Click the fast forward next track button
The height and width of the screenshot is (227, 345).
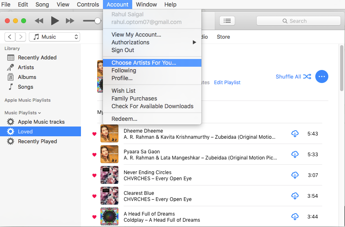coord(70,21)
